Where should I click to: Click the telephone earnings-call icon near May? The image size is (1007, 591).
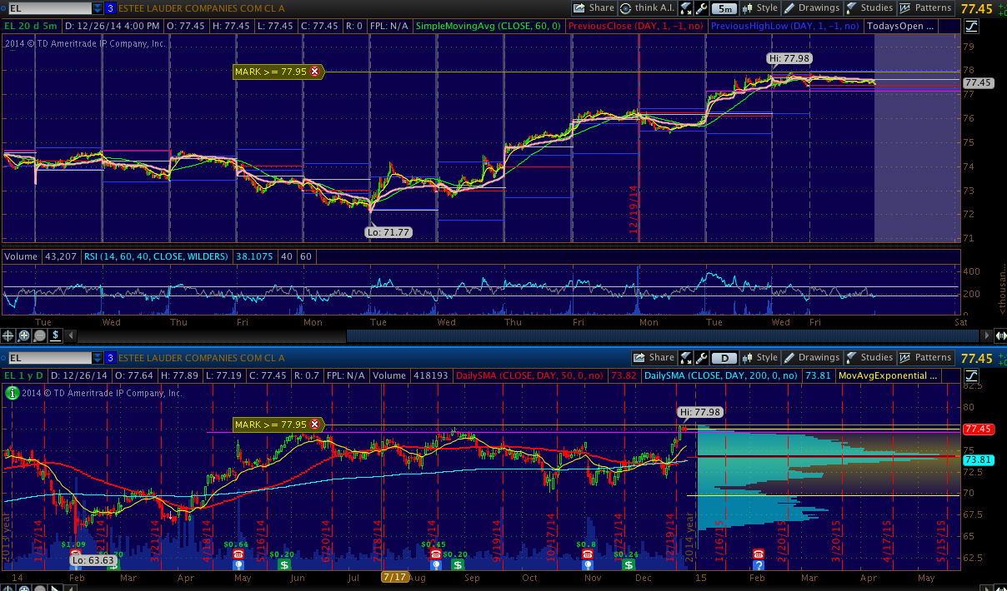click(x=238, y=554)
